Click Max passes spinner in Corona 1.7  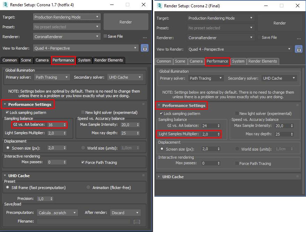tap(64, 162)
